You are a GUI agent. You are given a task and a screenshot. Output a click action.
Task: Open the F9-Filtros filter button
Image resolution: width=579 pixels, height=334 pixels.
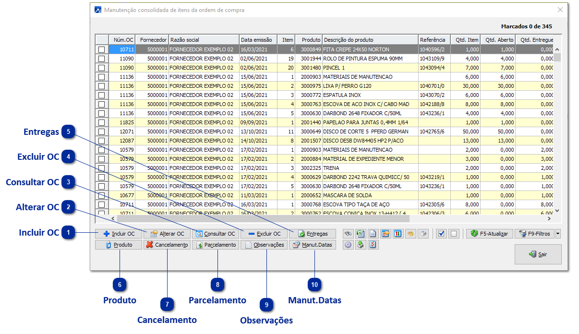pyautogui.click(x=534, y=234)
